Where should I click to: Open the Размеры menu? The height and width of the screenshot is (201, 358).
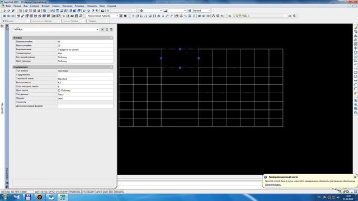coord(79,6)
